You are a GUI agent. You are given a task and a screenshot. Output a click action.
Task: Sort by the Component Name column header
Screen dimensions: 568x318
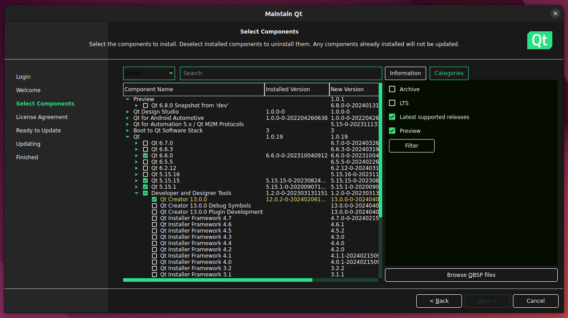(194, 89)
